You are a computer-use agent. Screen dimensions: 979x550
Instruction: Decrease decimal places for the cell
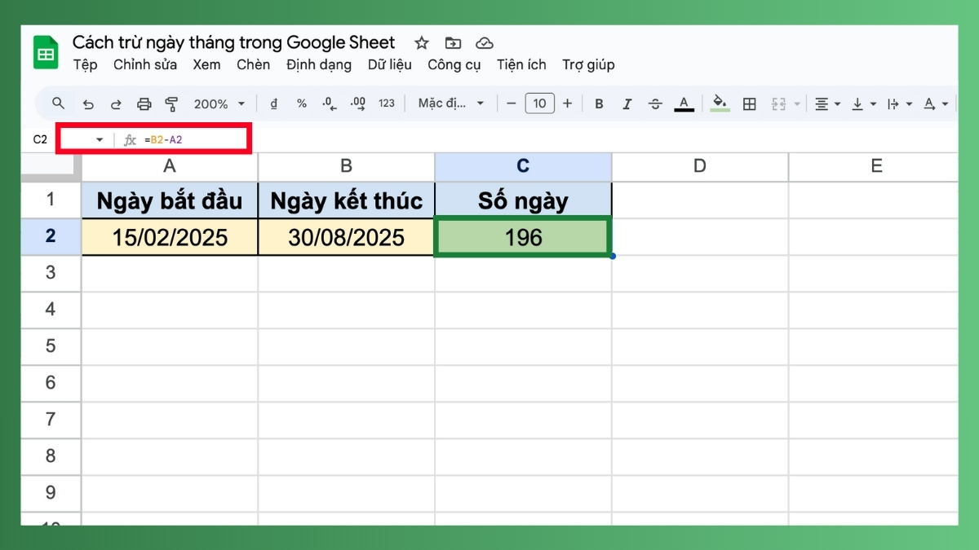pos(327,103)
